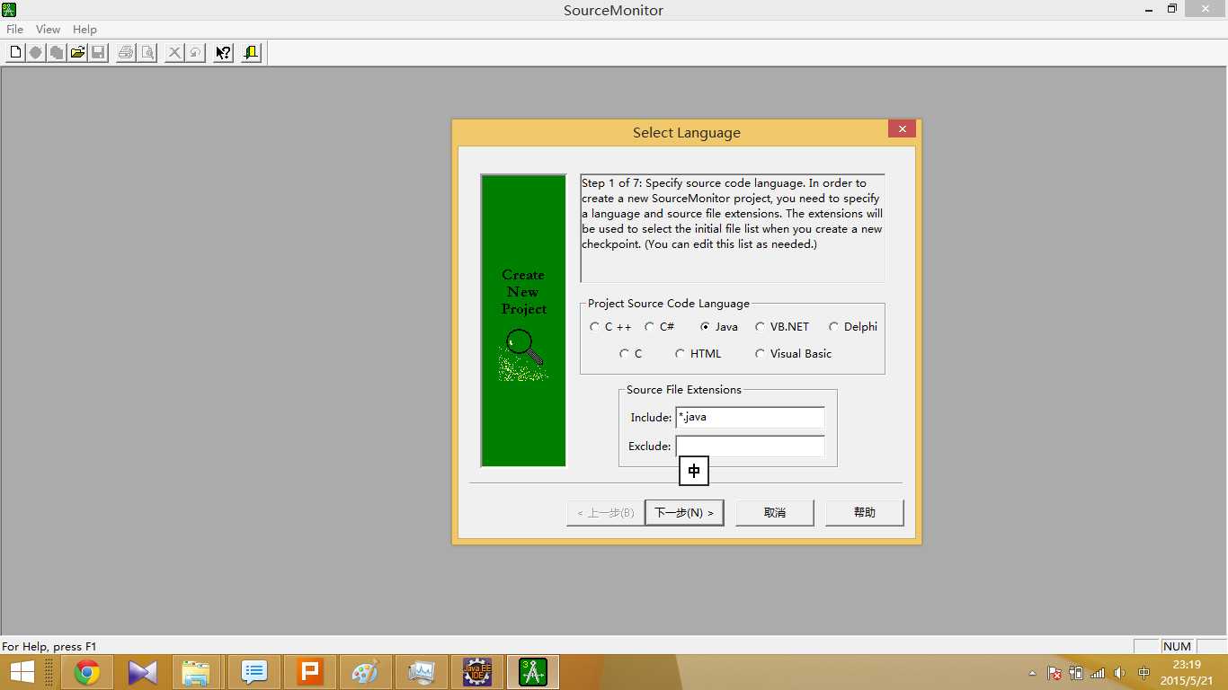This screenshot has width=1228, height=690.
Task: Click the 帮助 help button
Action: pyautogui.click(x=865, y=513)
